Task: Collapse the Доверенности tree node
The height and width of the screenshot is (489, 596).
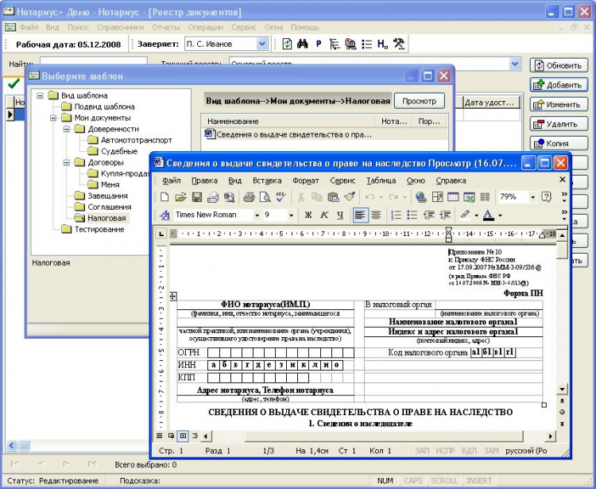Action: 67,130
